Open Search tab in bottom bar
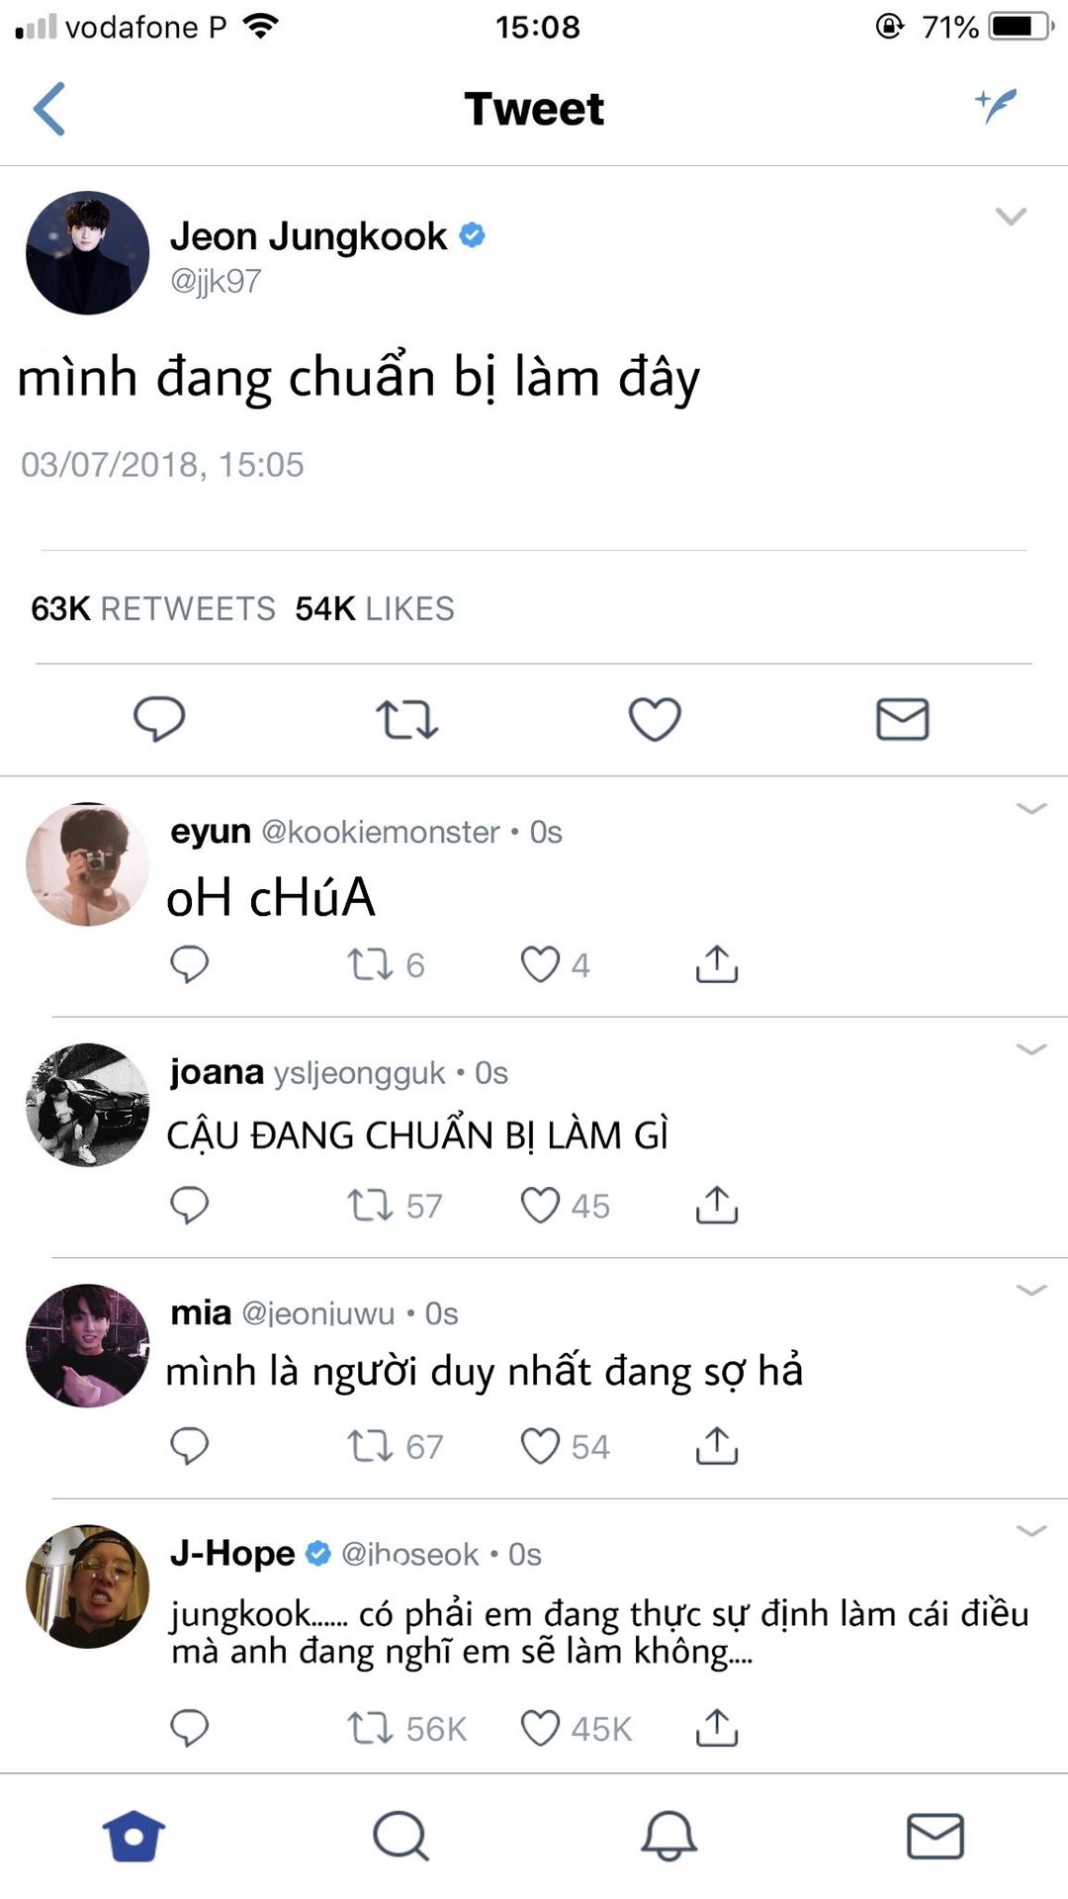The width and height of the screenshot is (1068, 1899). pos(400,1837)
